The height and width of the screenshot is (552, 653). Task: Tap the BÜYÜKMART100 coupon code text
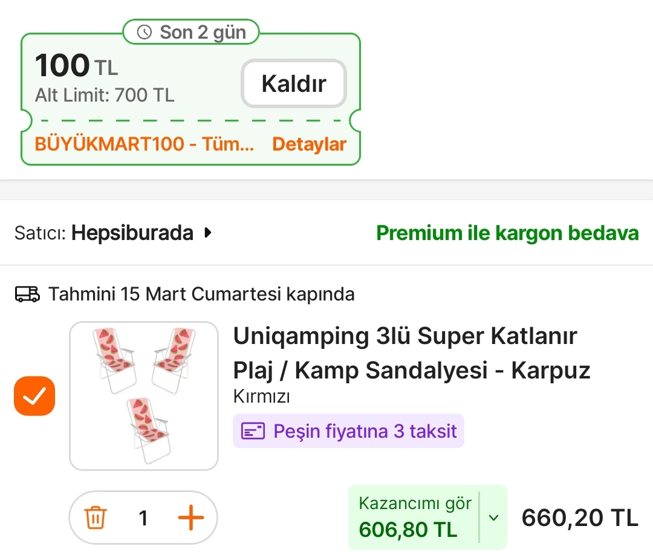(145, 144)
